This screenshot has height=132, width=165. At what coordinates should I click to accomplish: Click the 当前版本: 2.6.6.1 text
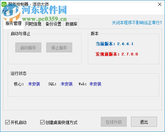coord(114,44)
